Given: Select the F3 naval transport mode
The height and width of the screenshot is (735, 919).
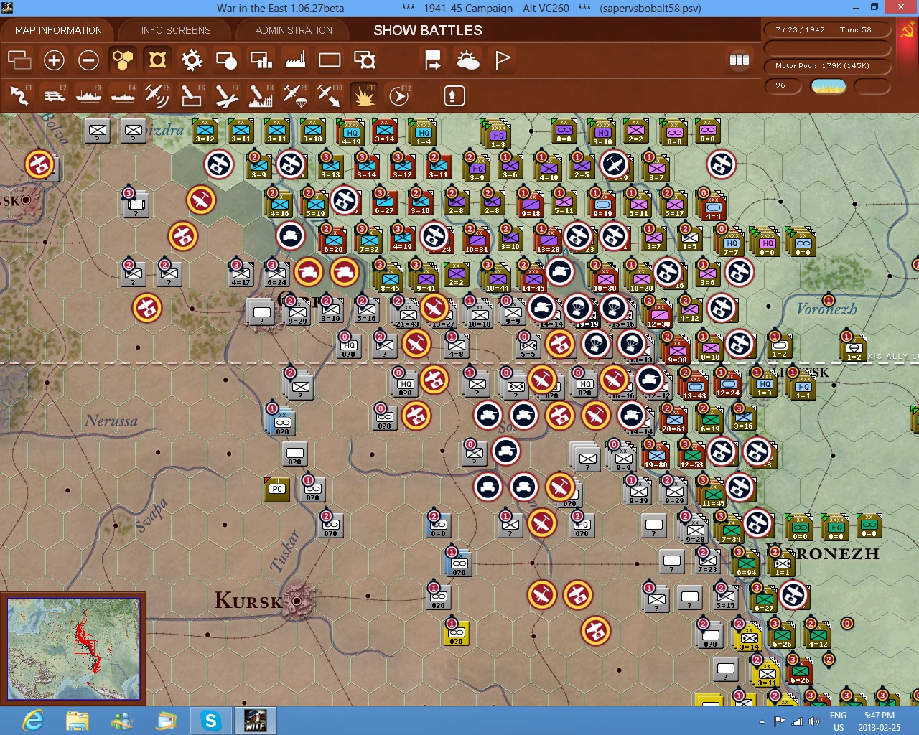Looking at the screenshot, I should (x=89, y=95).
